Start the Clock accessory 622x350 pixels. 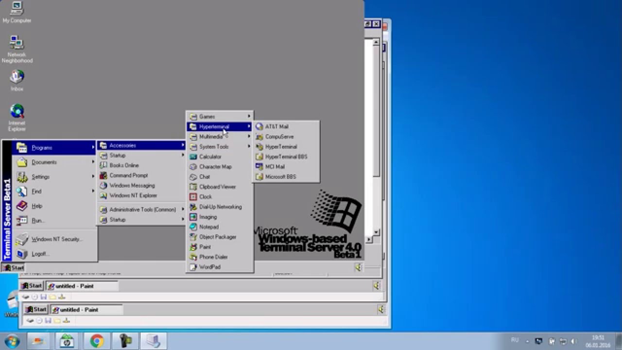pyautogui.click(x=220, y=197)
